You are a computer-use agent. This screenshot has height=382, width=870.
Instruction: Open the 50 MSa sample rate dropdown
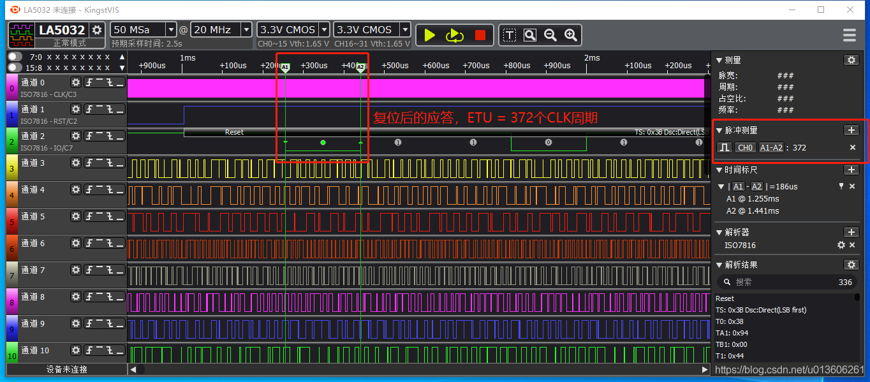pos(144,29)
